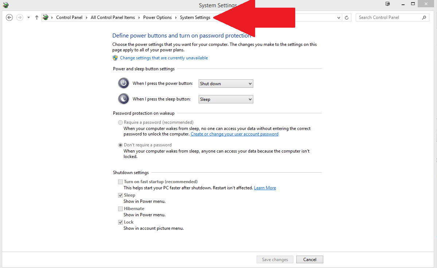The height and width of the screenshot is (268, 437).
Task: Minimize the System Settings window
Action: pos(403,4)
